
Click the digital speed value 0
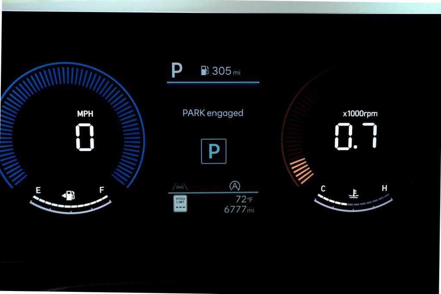[85, 137]
